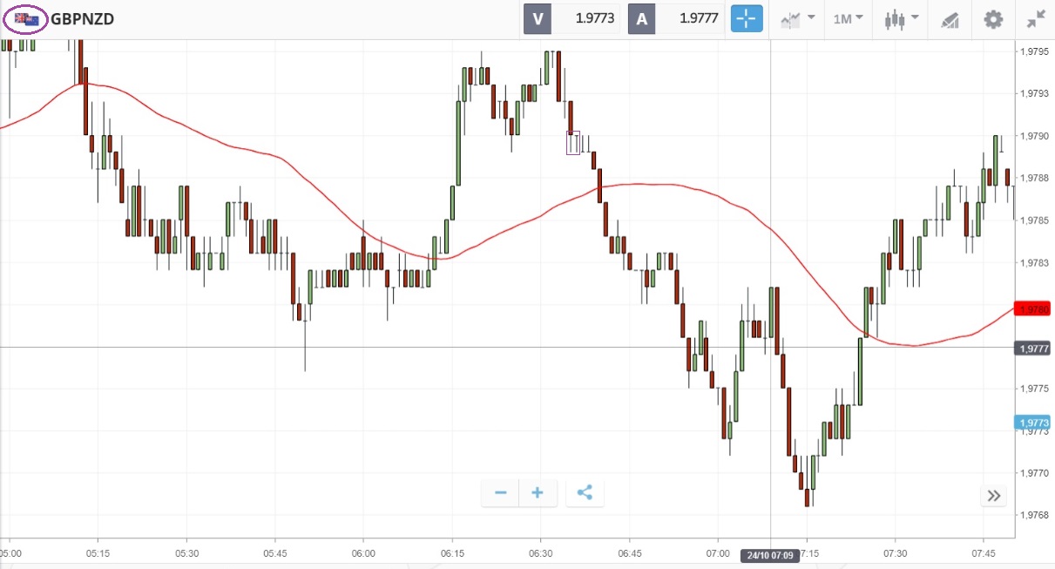This screenshot has height=569, width=1055.
Task: Expand the 1M timeframe dropdown
Action: point(848,18)
